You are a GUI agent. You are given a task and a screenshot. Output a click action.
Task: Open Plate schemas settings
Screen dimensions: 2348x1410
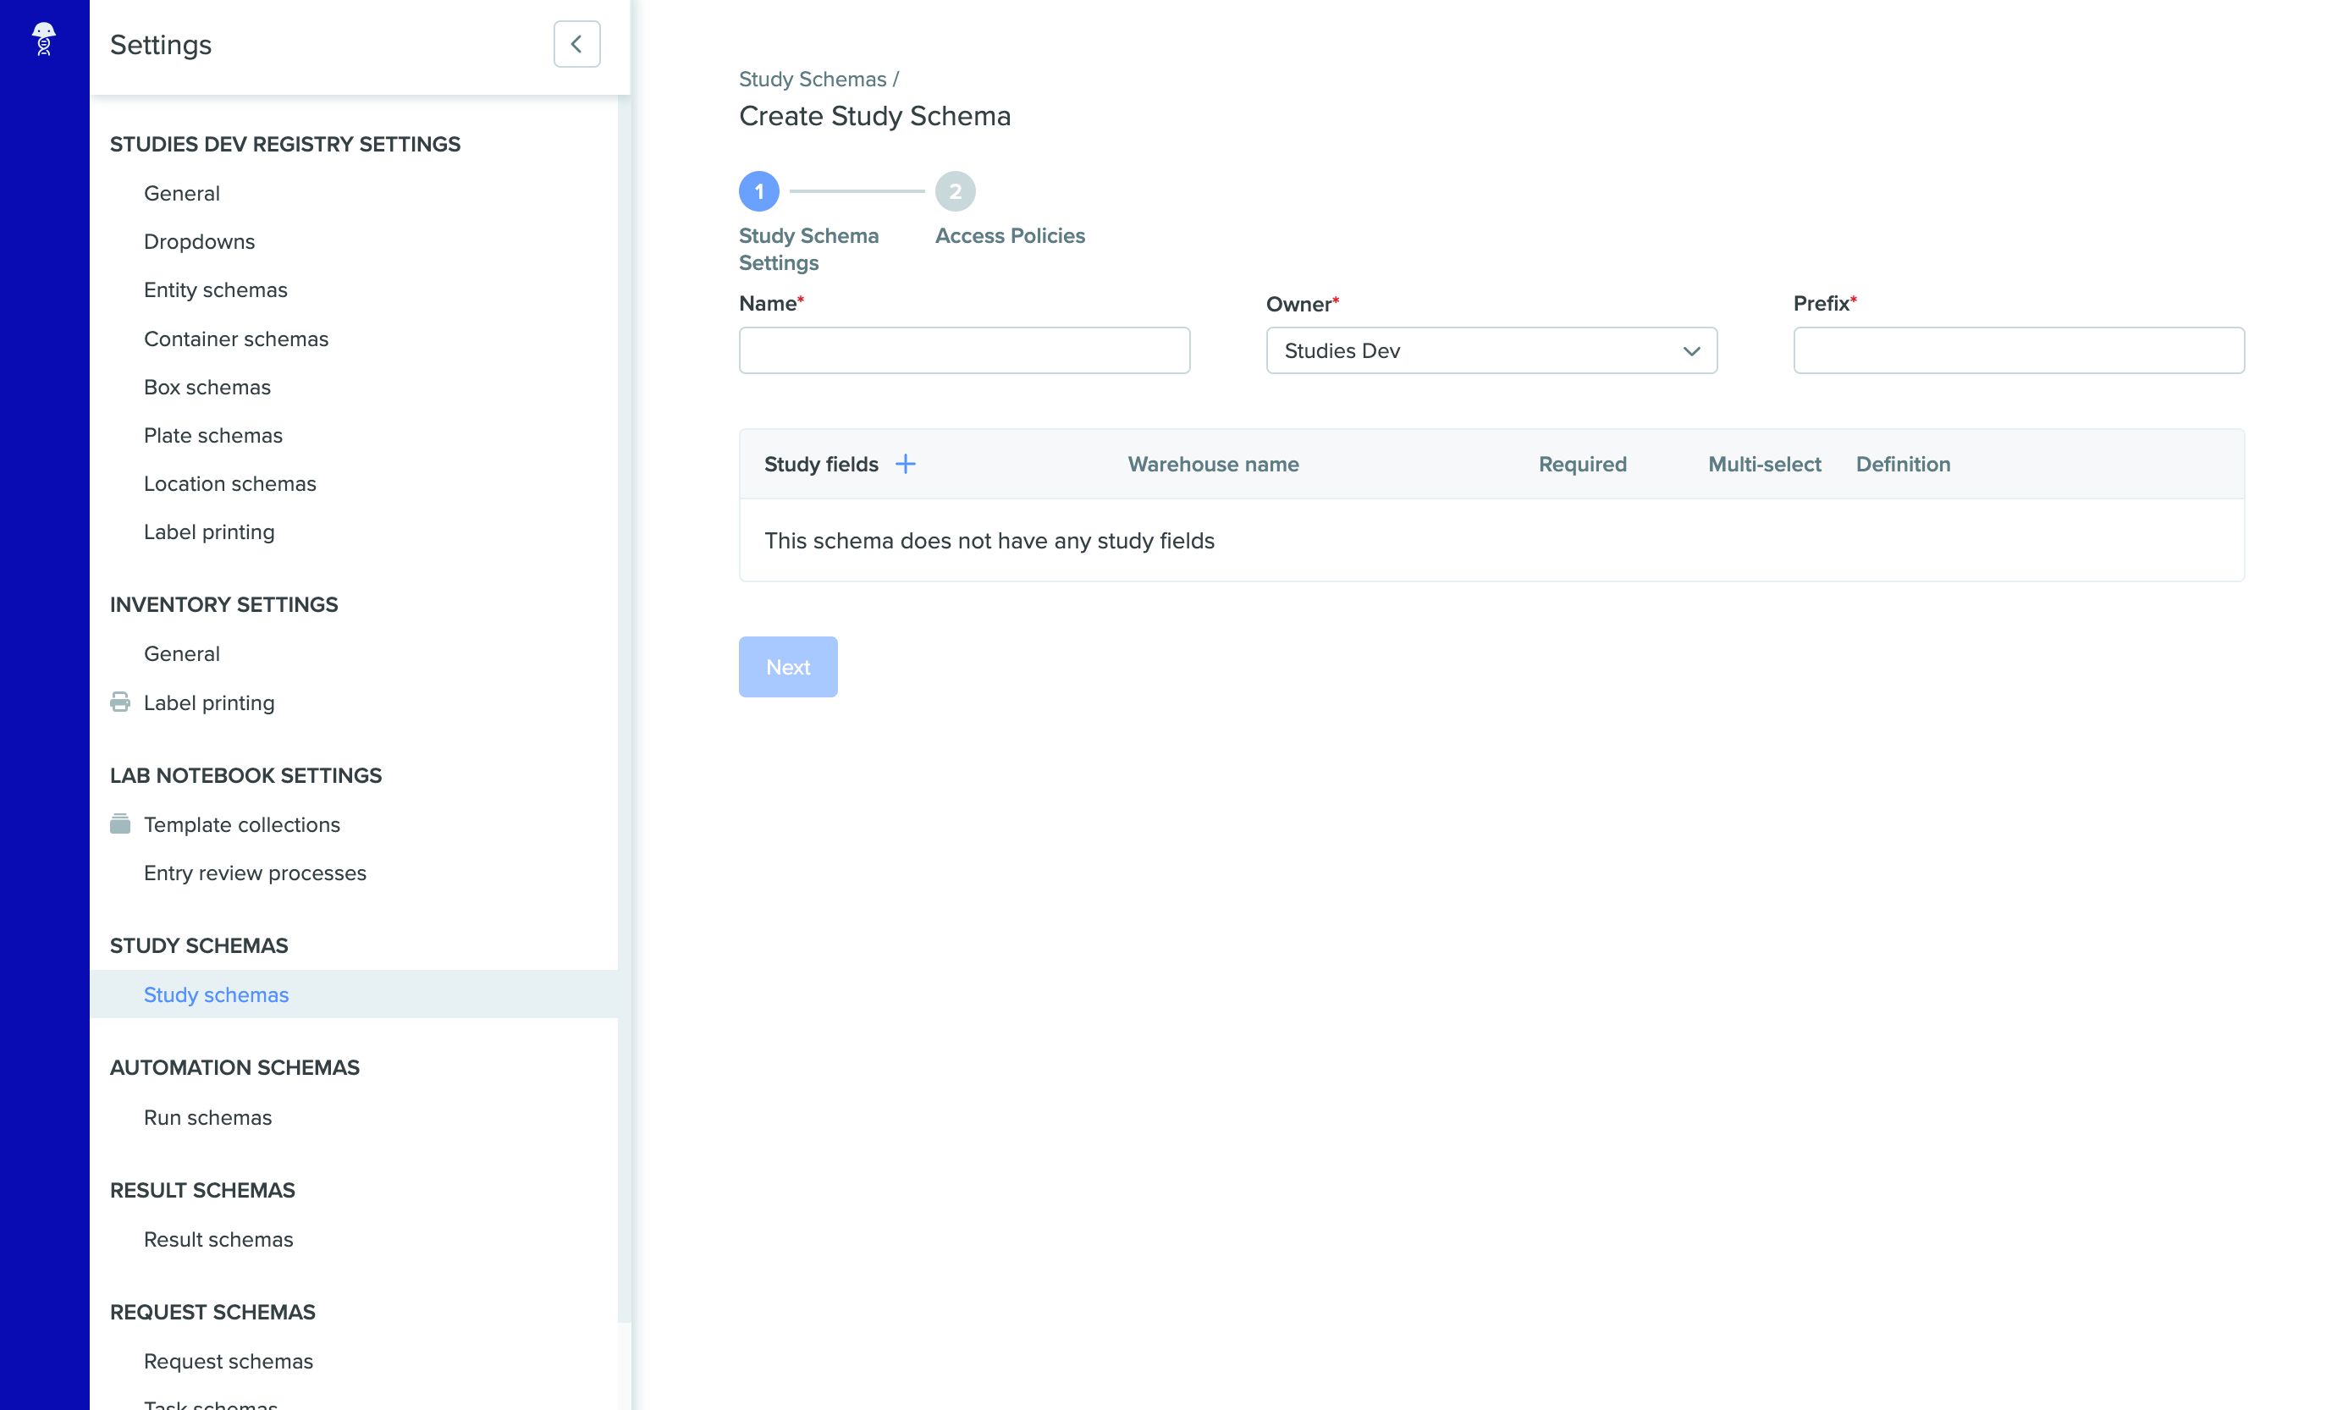tap(212, 435)
